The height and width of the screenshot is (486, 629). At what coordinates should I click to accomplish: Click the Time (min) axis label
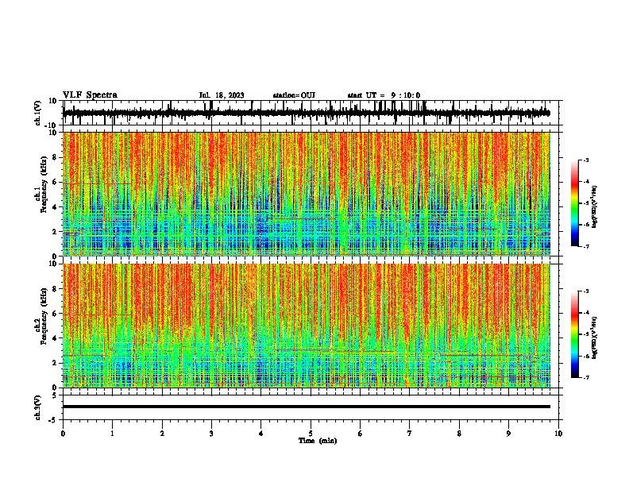pos(318,441)
